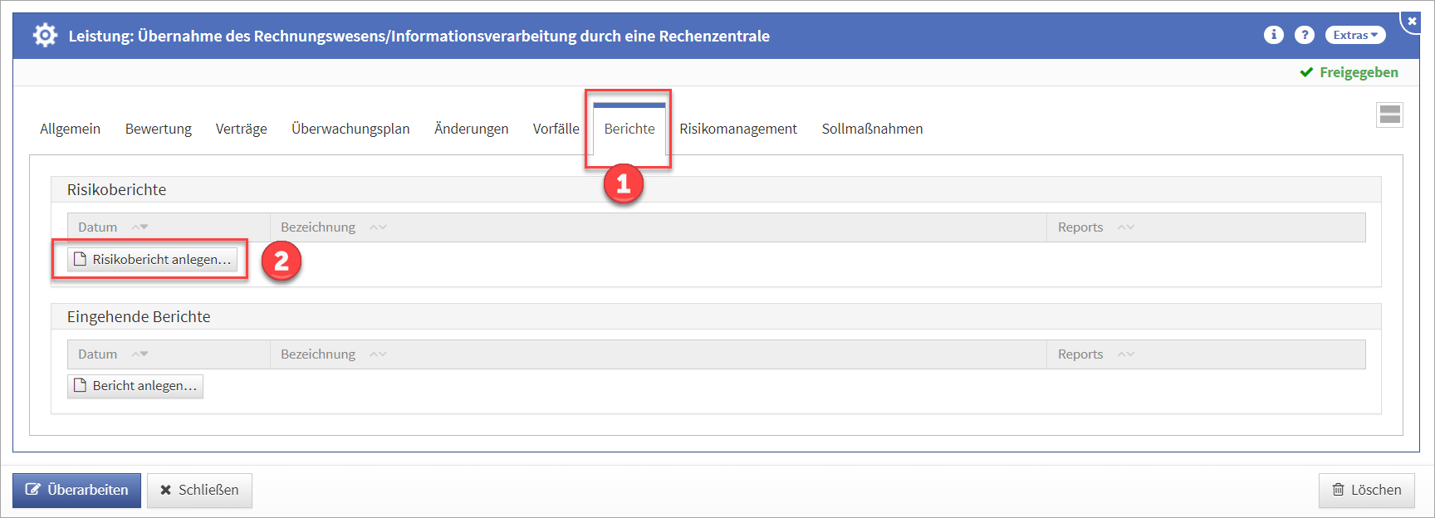Open the info icon in header
This screenshot has height=518, width=1435.
[1273, 35]
